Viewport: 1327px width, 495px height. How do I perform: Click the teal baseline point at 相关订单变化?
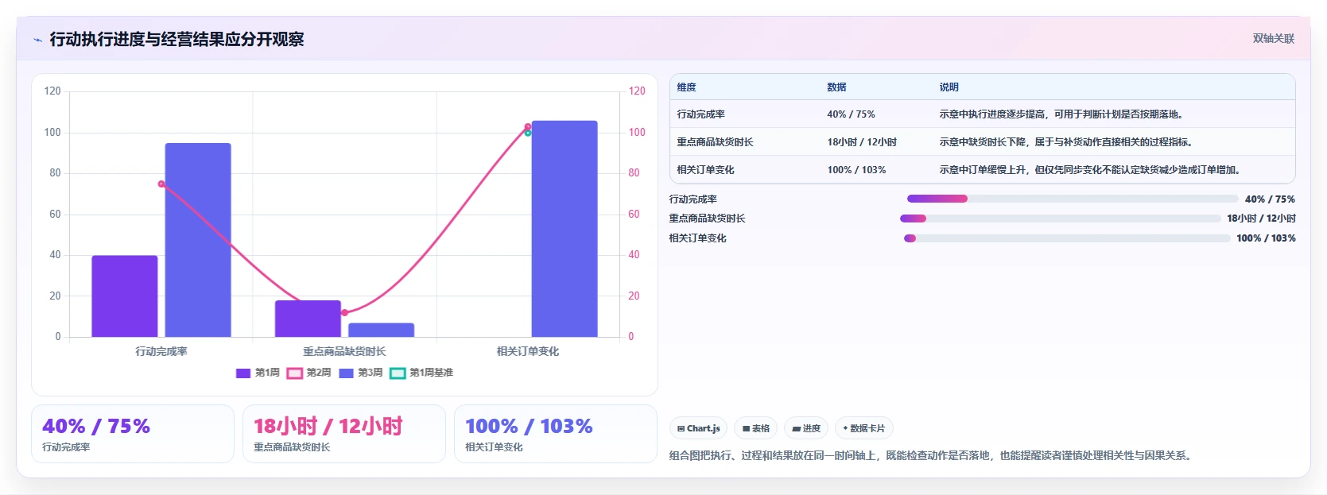tap(528, 133)
